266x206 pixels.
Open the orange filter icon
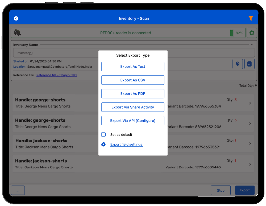pyautogui.click(x=251, y=18)
